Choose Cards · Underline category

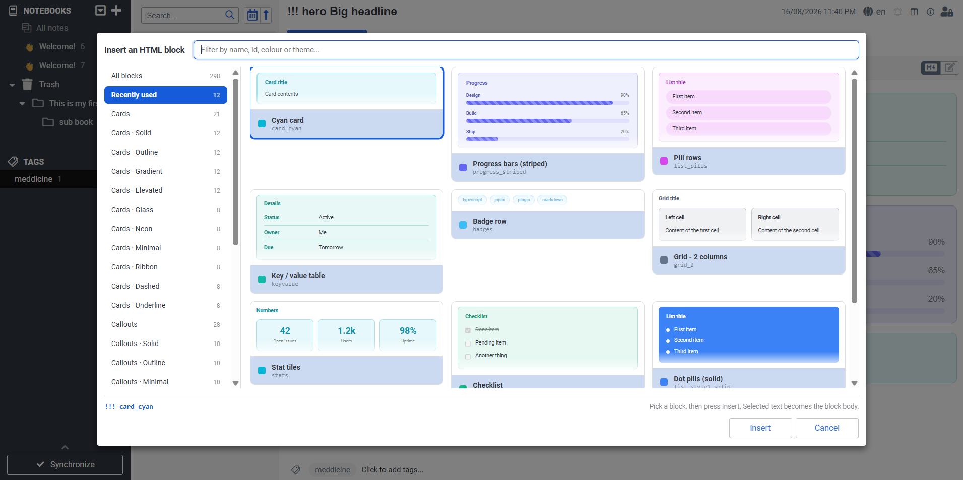(x=166, y=305)
